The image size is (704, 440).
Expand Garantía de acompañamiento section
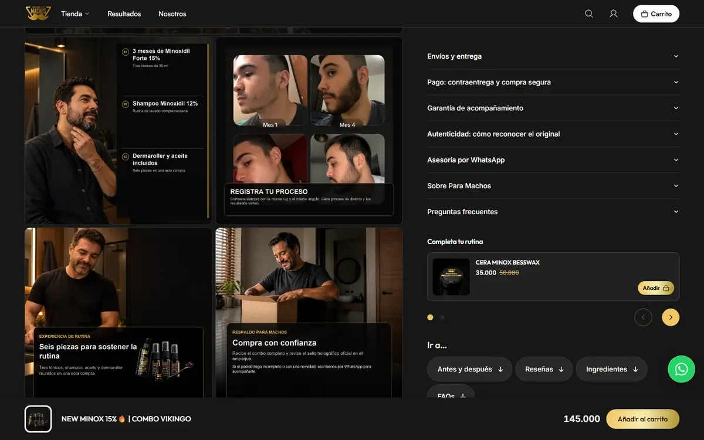[x=553, y=108]
